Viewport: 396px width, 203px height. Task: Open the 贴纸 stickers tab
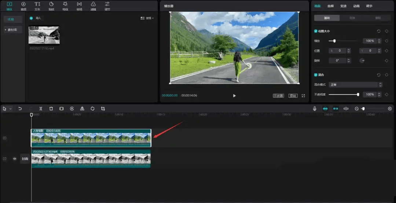pyautogui.click(x=51, y=6)
